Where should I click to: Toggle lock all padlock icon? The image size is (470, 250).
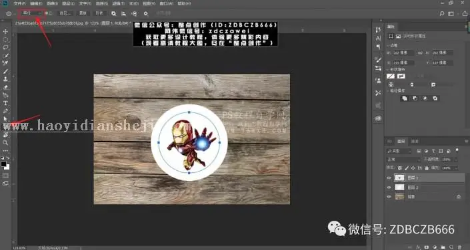[x=427, y=168]
